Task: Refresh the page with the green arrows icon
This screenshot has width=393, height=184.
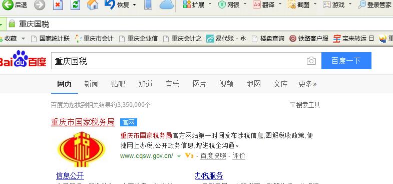Action: tap(75, 5)
